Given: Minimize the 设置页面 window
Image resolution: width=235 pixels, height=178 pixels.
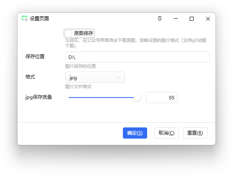Looking at the screenshot, I should click(176, 19).
